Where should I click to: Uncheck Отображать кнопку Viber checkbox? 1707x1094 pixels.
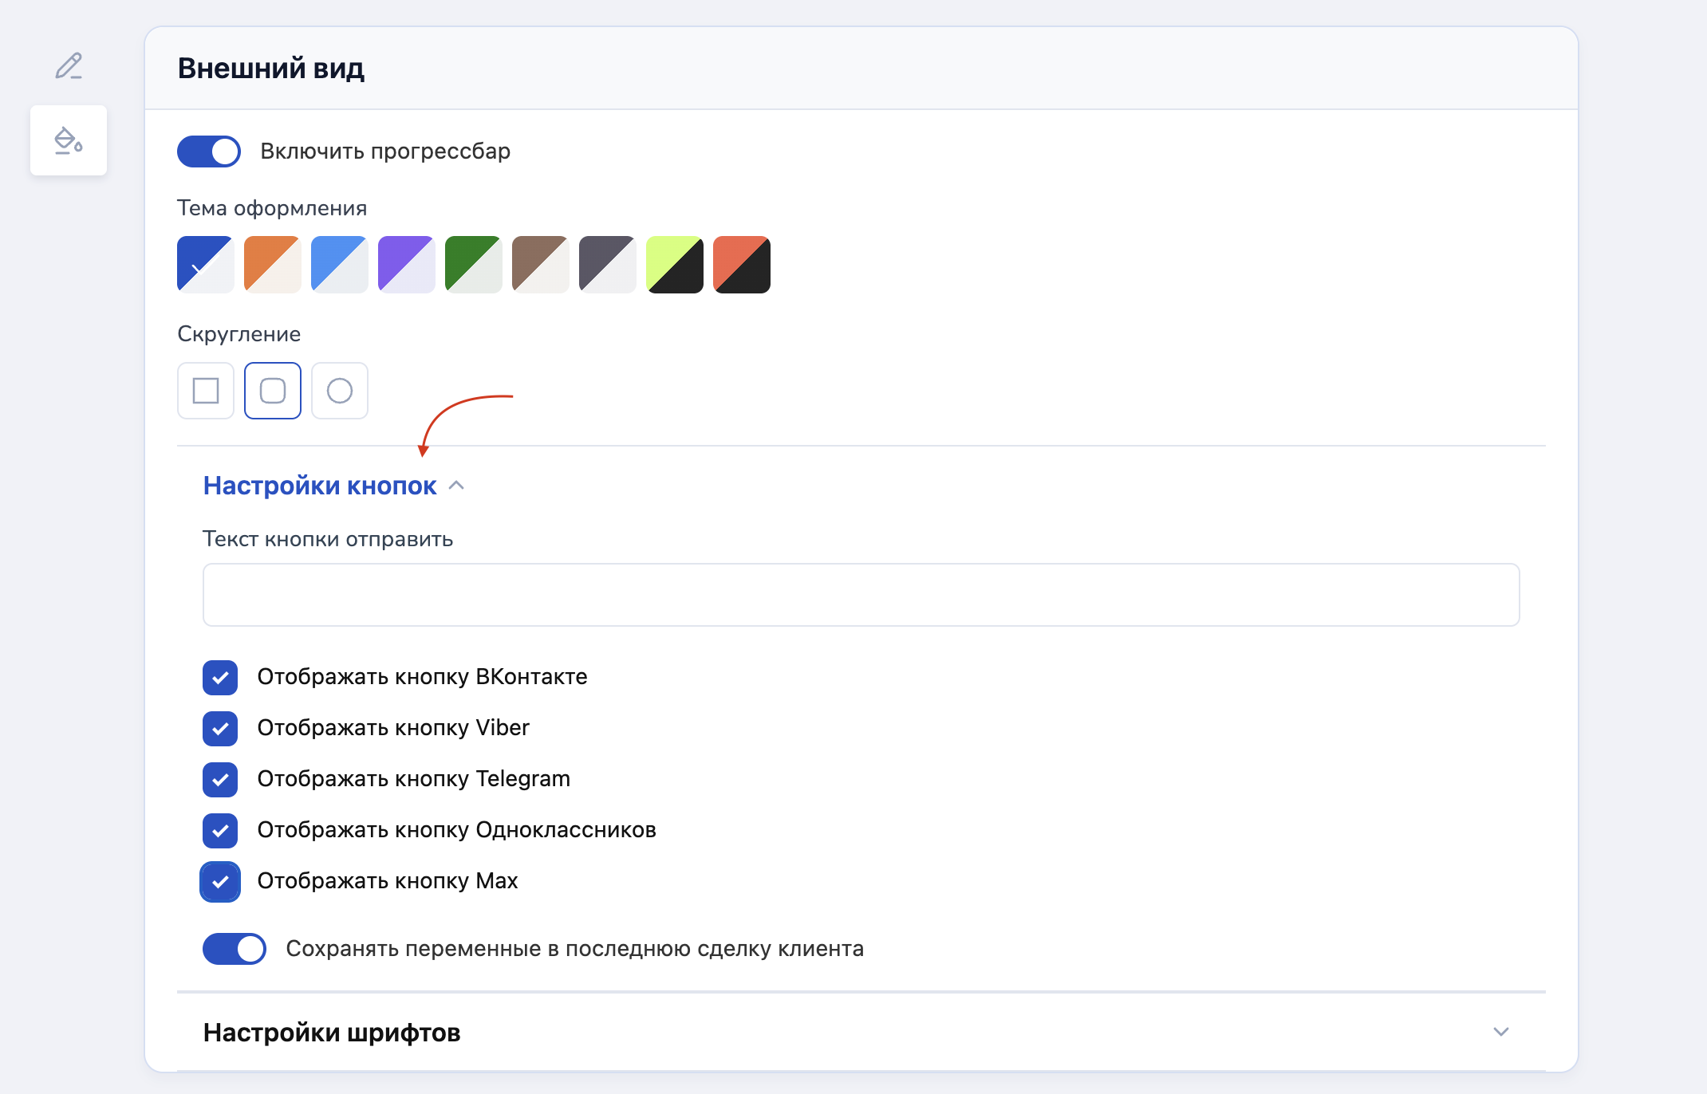[x=220, y=729]
